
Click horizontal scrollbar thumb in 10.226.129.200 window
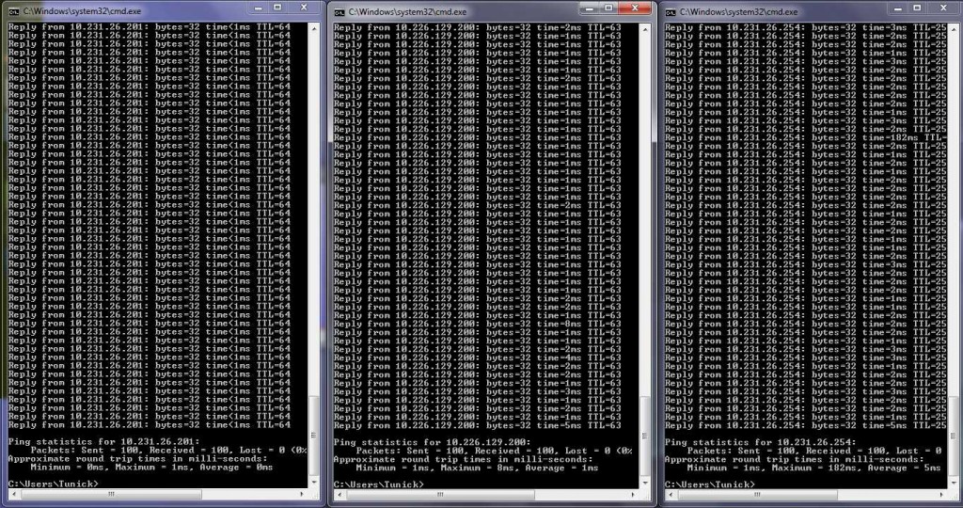440,495
